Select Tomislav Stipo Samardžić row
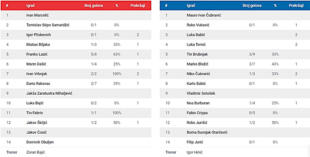Viewport: 310px width, 157px height. pos(76,25)
